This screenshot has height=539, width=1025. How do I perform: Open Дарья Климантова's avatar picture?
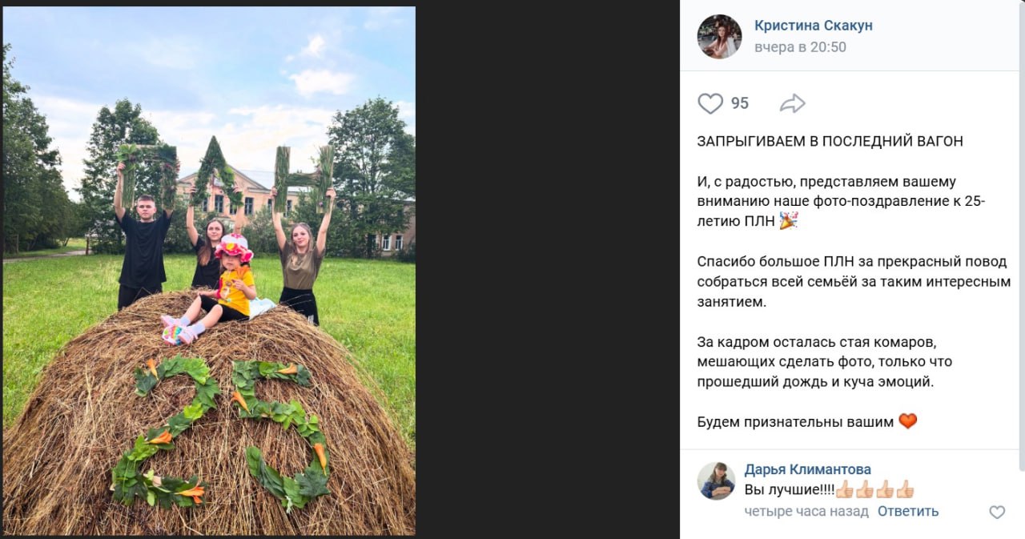point(716,481)
